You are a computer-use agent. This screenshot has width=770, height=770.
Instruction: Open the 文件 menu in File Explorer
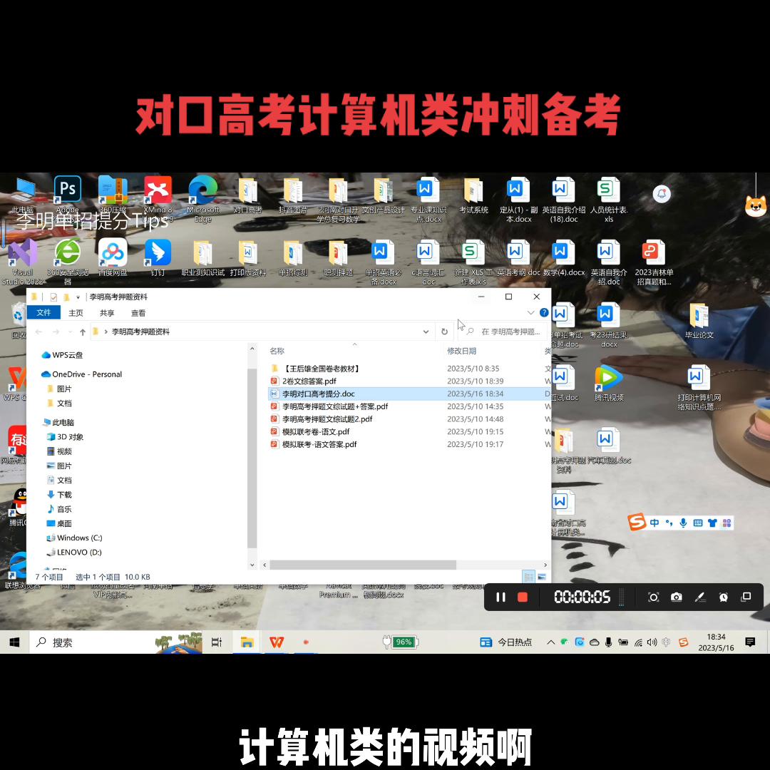coord(43,312)
